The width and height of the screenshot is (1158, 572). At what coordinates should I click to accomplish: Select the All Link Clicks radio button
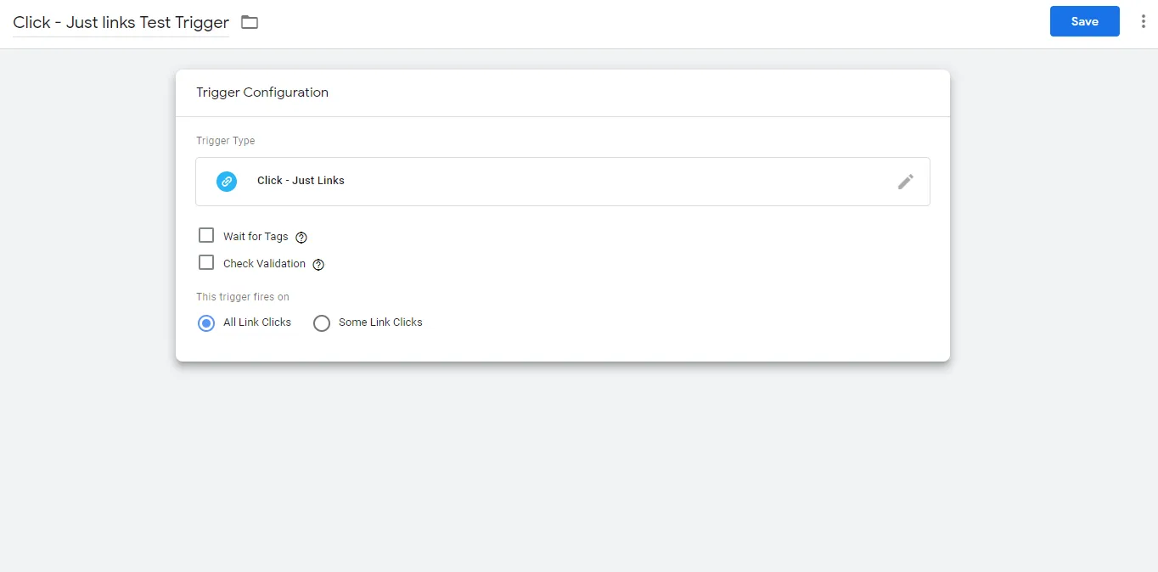(206, 323)
